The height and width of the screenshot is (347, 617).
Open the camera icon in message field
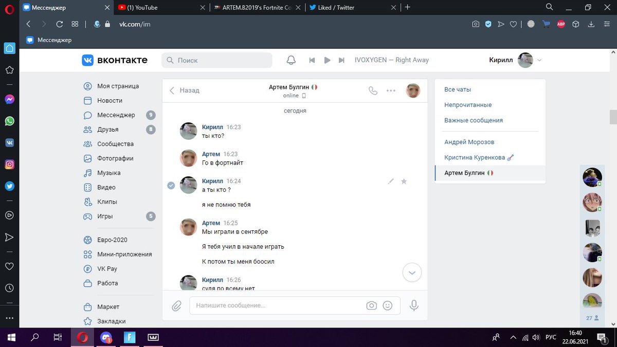pyautogui.click(x=371, y=306)
